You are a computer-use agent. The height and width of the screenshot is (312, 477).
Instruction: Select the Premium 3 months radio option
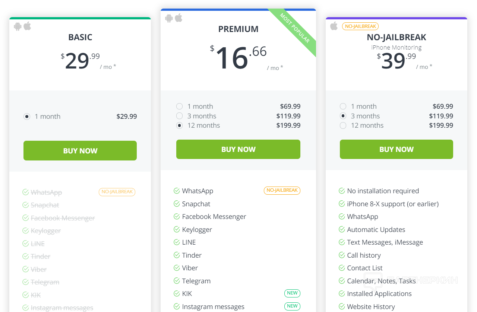(x=180, y=116)
